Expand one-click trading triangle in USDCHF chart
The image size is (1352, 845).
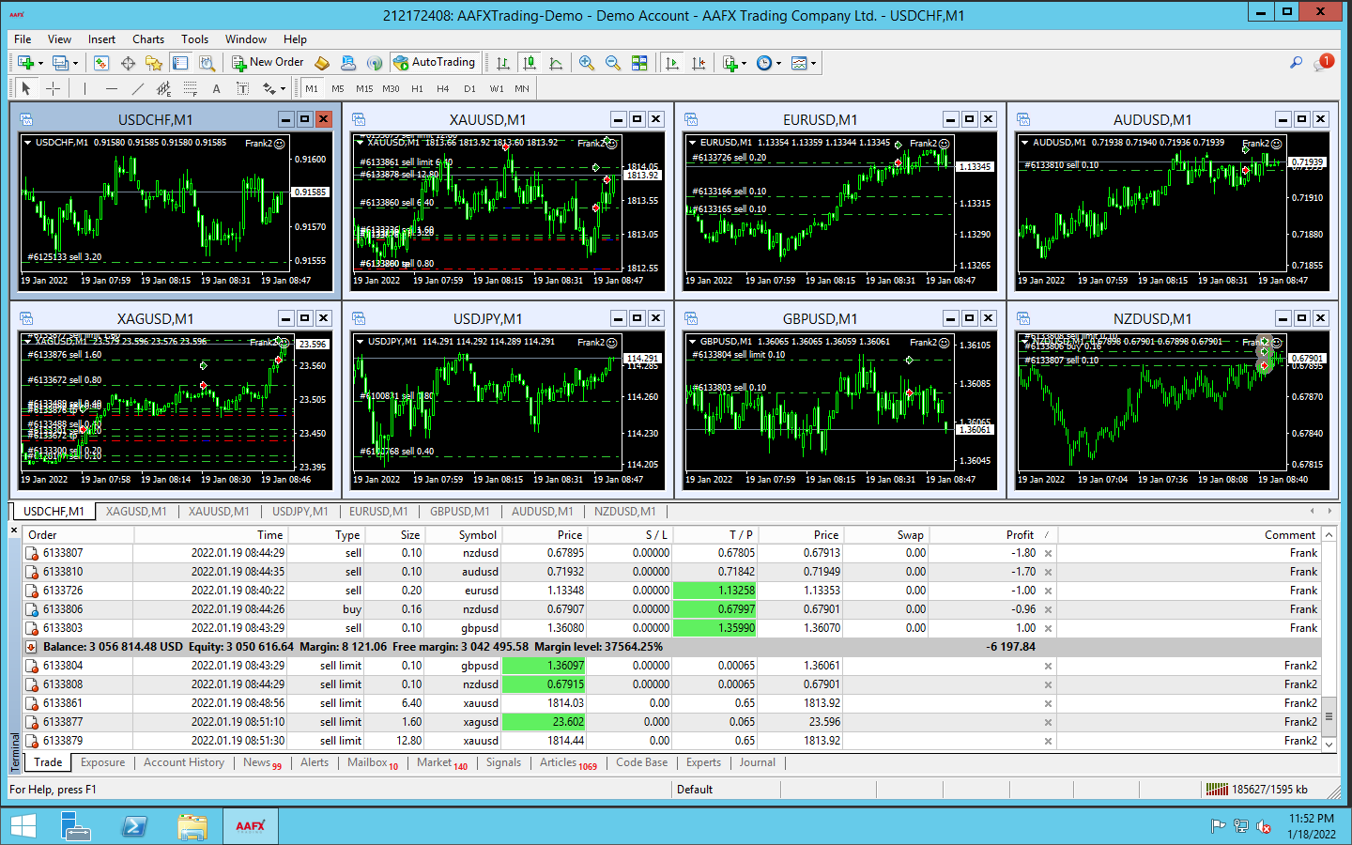coord(28,143)
